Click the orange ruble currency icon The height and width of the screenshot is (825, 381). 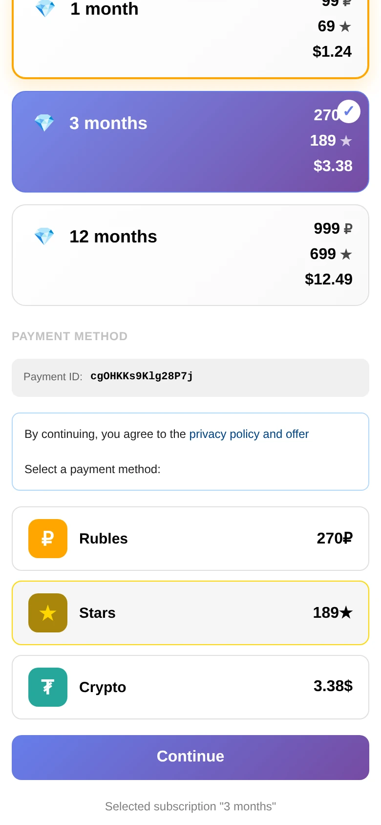[48, 539]
